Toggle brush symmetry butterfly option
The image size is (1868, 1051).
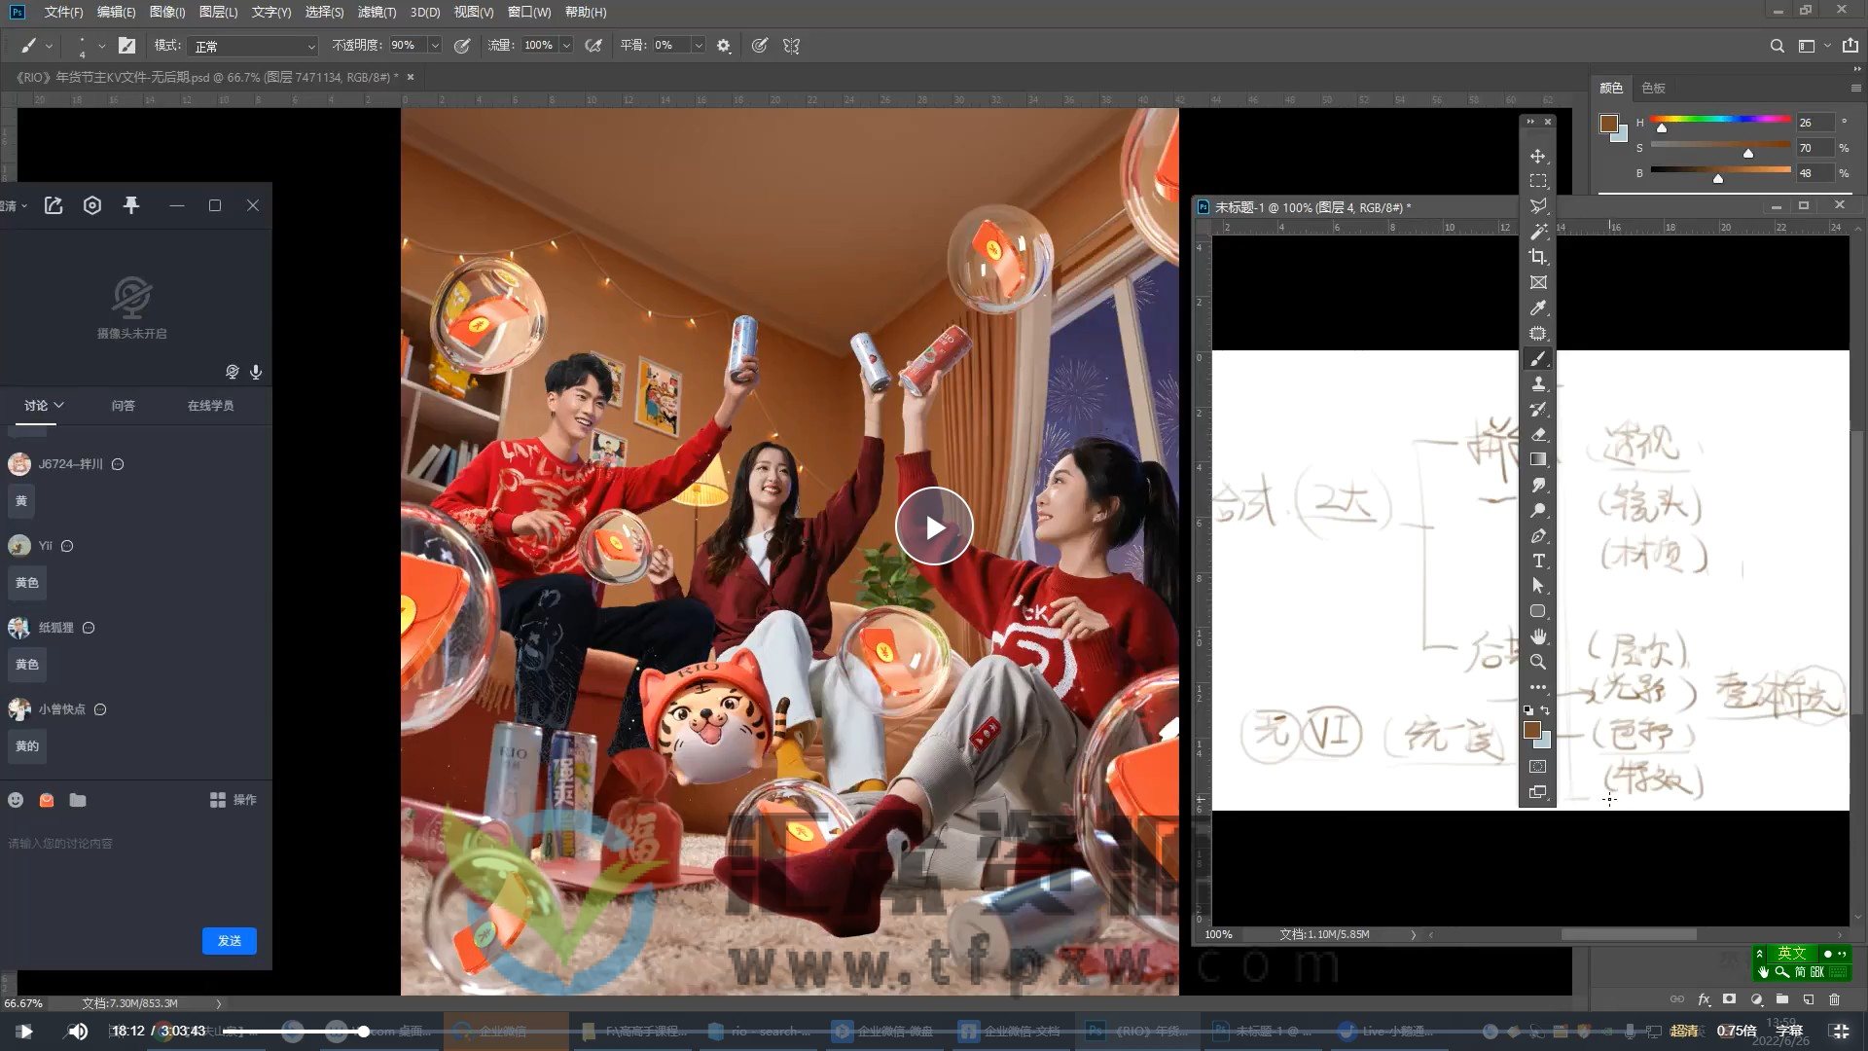[x=791, y=46]
